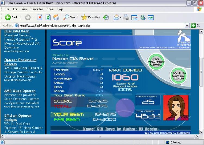Screen dimensions: 204x145
Task: Open the Messenger people icon
Action: 143,17
